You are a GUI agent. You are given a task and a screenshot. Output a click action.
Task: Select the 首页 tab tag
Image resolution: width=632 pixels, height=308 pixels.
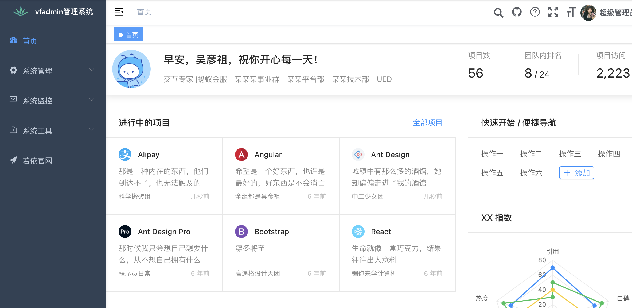pyautogui.click(x=129, y=35)
